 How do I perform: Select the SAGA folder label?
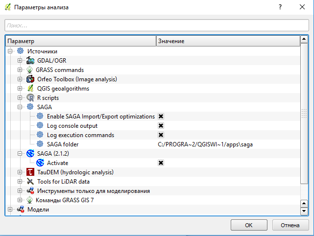[x=63, y=144]
